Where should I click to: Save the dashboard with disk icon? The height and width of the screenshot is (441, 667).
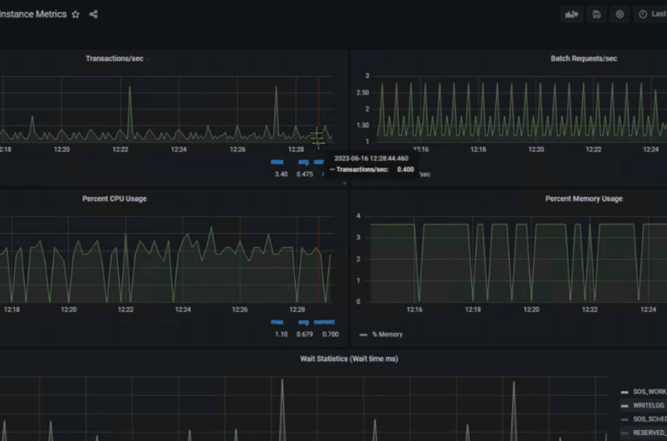click(x=596, y=15)
